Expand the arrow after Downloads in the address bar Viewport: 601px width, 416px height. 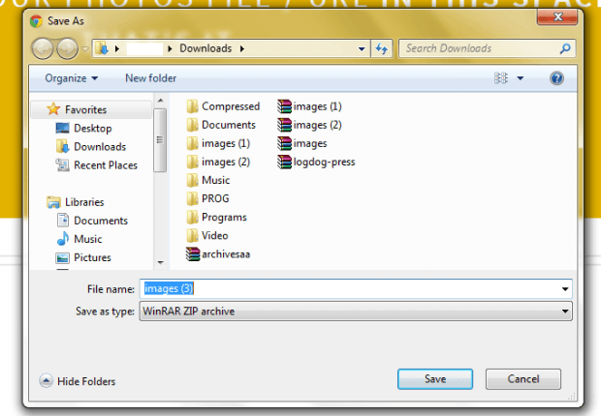(242, 48)
